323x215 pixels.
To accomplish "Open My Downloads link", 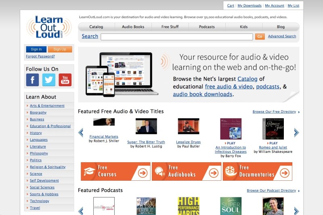I will pyautogui.click(x=250, y=6).
